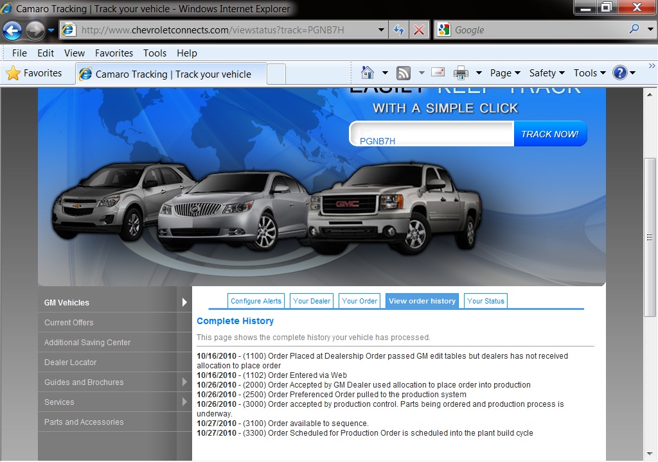
Task: Click the magnifying glass search icon
Action: (634, 29)
